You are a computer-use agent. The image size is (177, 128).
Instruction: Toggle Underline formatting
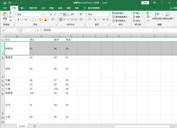[x=26, y=20]
